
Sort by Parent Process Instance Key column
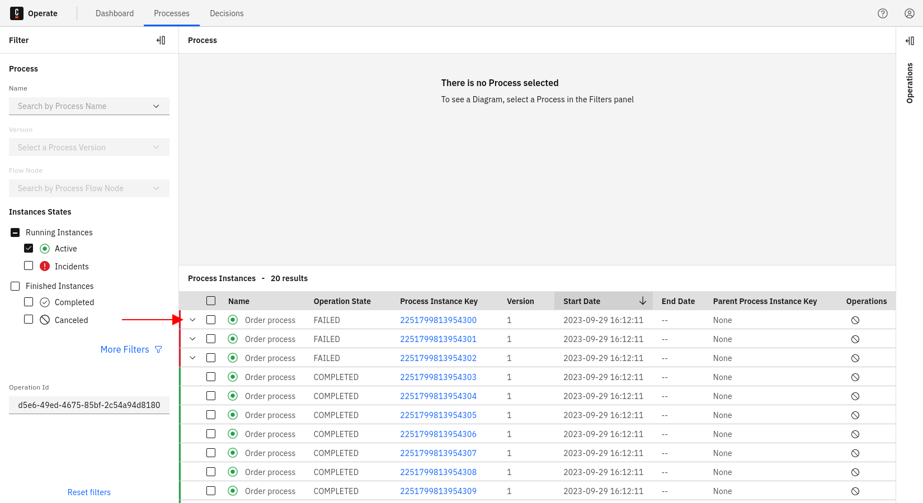pyautogui.click(x=765, y=301)
